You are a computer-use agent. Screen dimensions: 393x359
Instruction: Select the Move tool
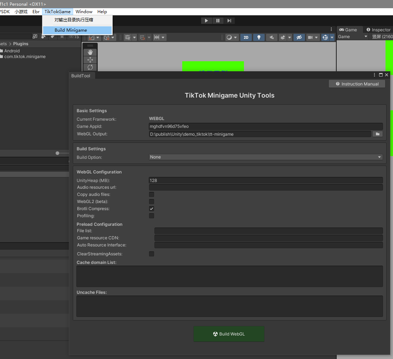(x=90, y=60)
